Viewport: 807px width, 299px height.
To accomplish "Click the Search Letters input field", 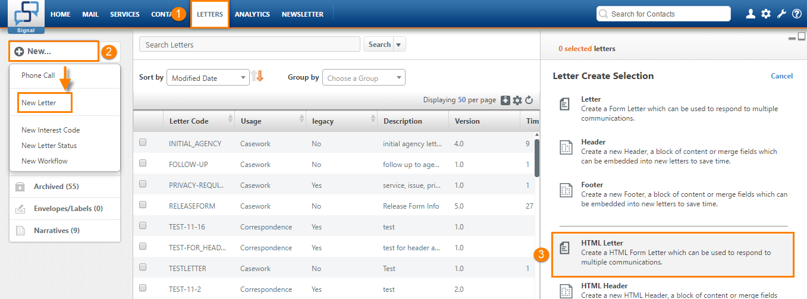I will click(x=250, y=45).
